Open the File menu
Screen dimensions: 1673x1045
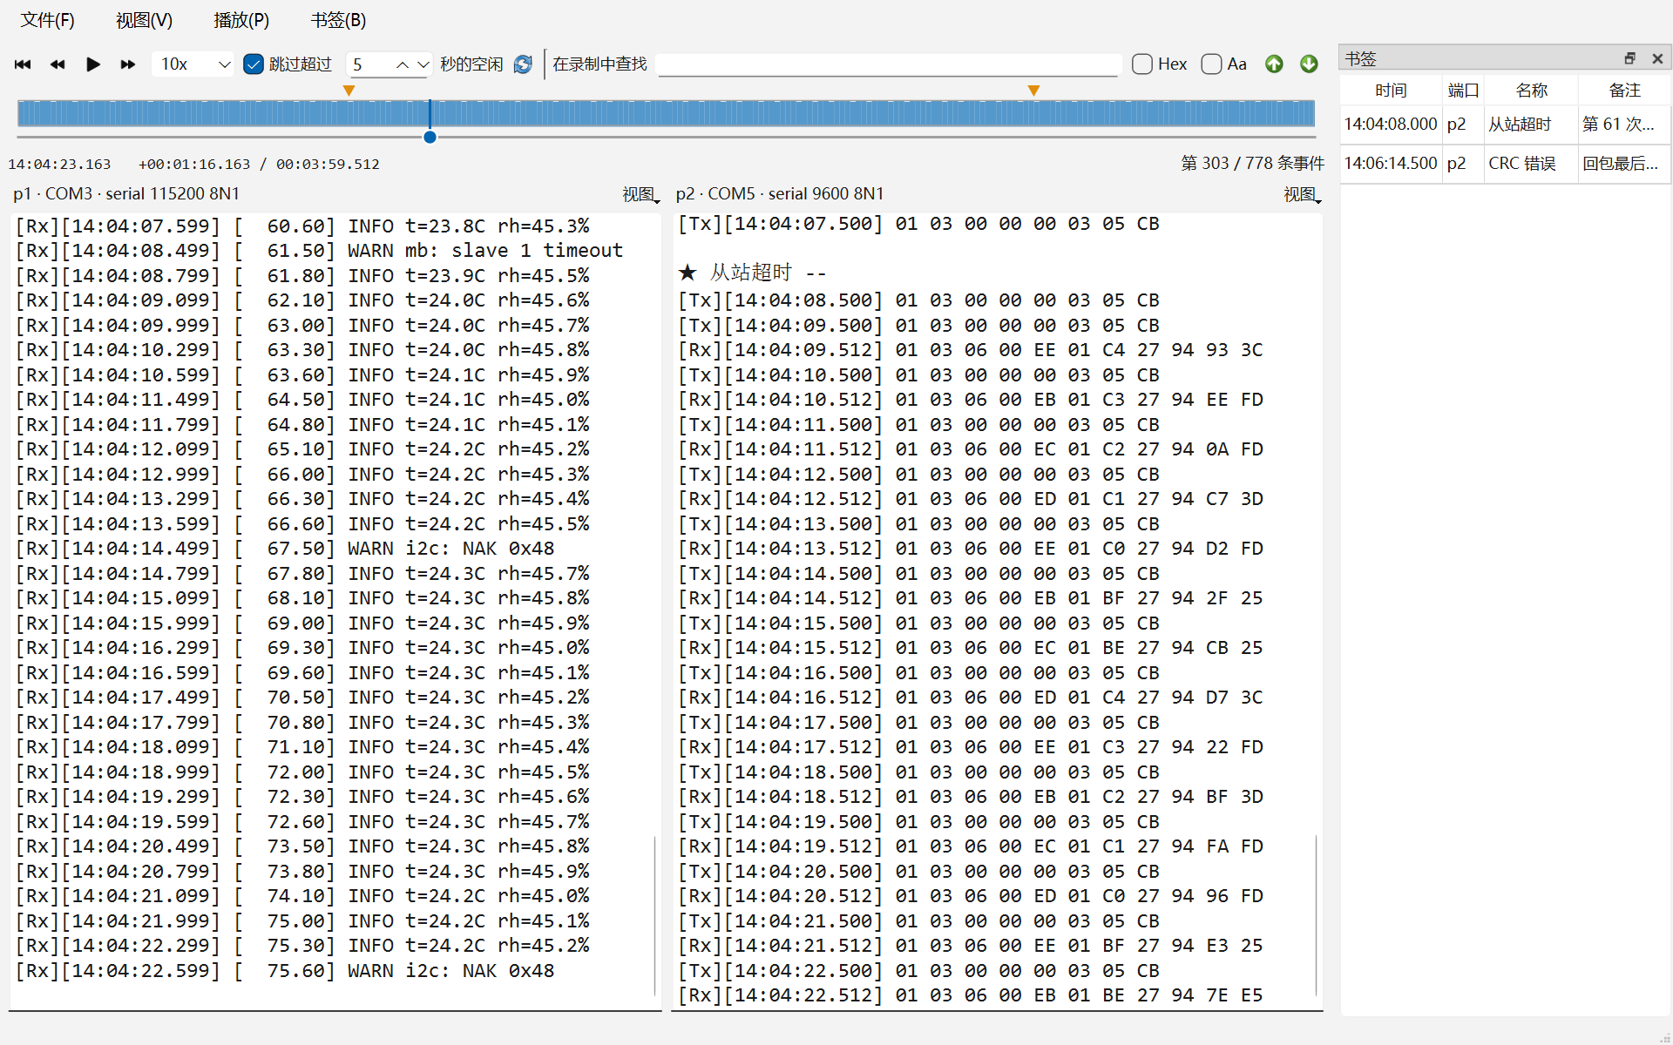click(x=48, y=20)
